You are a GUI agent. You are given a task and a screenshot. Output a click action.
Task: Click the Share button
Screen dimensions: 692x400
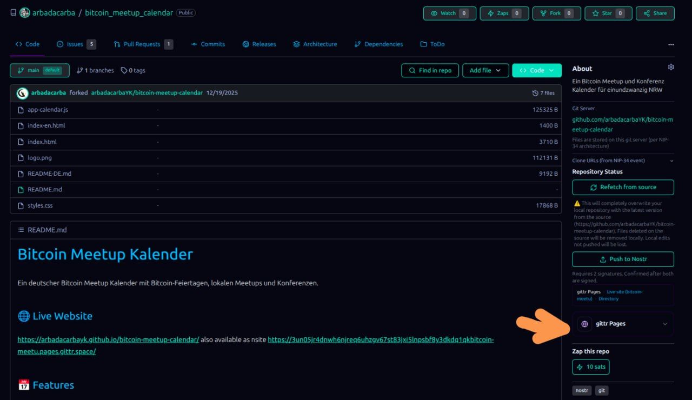[655, 14]
